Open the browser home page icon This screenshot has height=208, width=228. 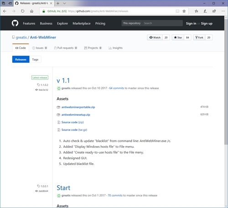tap(31, 11)
